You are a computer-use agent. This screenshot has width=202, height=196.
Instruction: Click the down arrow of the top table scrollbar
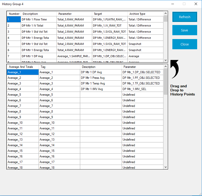point(166,60)
